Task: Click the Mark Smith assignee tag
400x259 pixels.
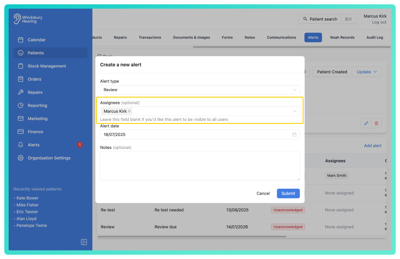Action: click(336, 175)
